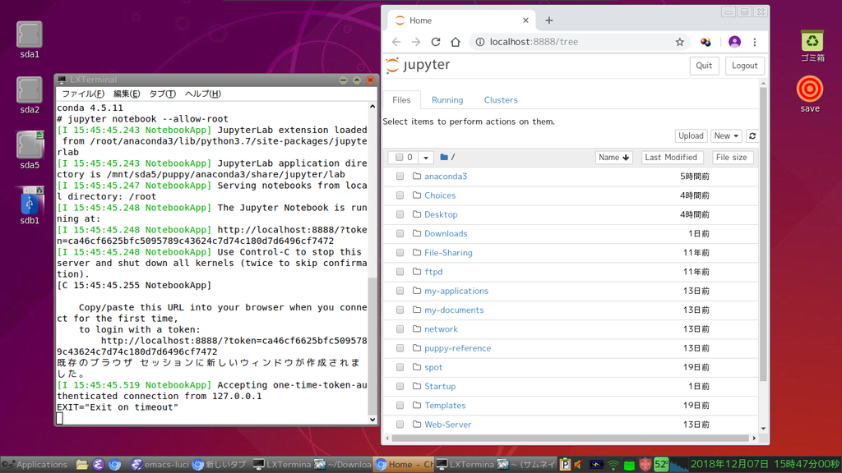The height and width of the screenshot is (473, 842).
Task: Open ファイル(F) menu in LXTerminal
Action: pos(83,94)
